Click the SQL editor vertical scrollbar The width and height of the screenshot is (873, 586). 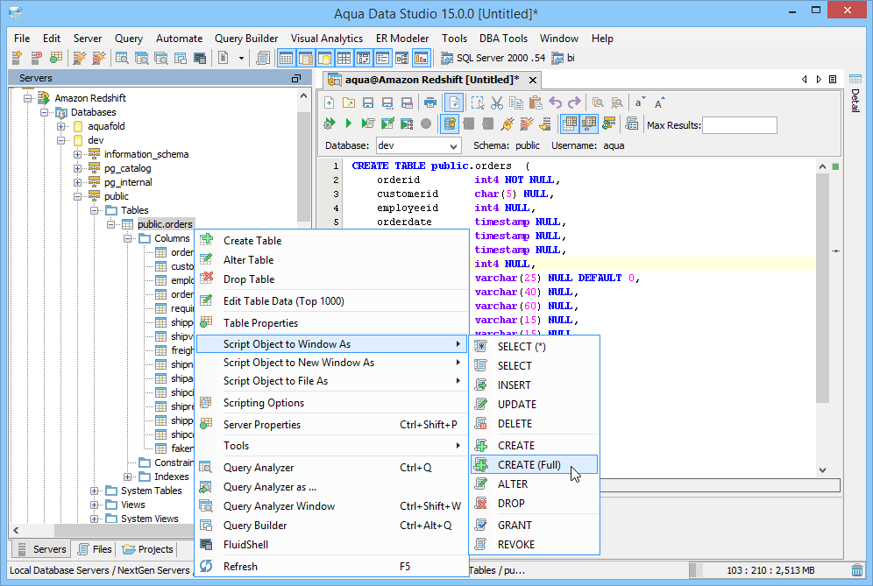pyautogui.click(x=822, y=287)
